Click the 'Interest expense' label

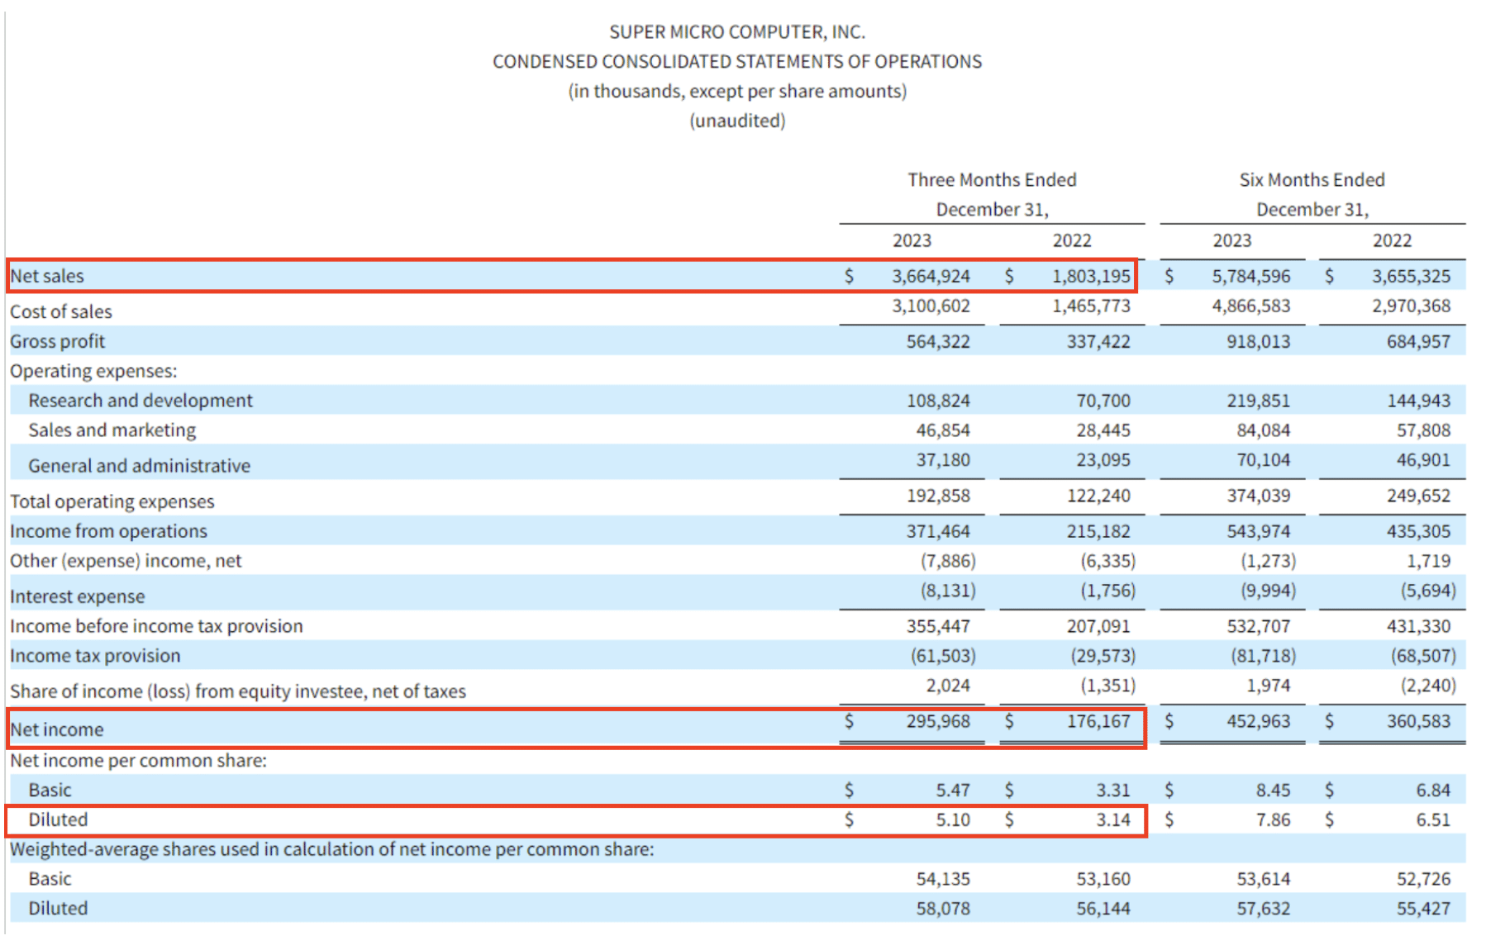pyautogui.click(x=77, y=596)
